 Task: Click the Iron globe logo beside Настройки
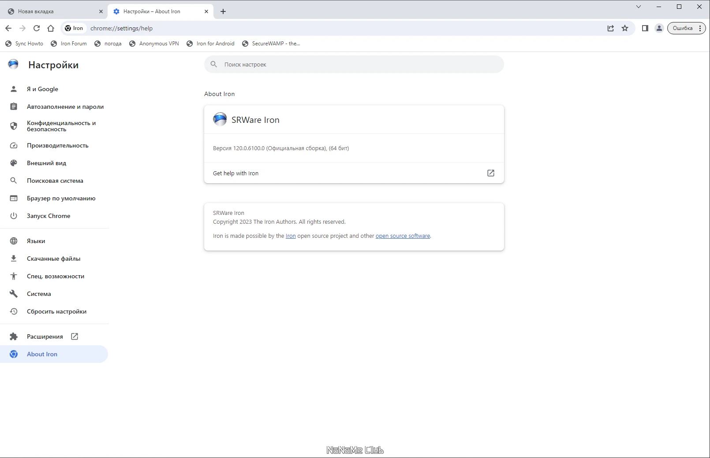(x=13, y=65)
